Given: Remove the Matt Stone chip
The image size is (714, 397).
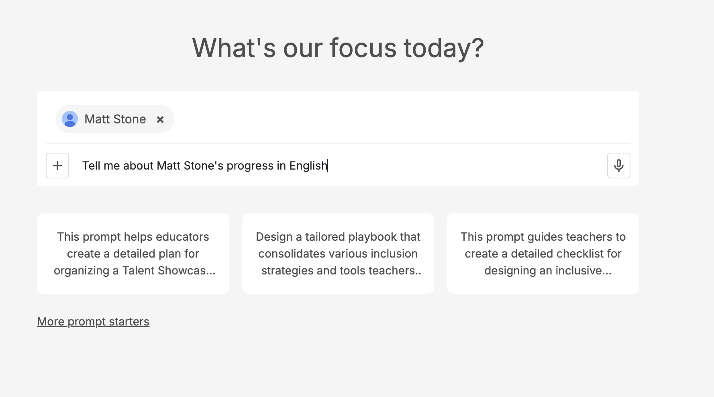Looking at the screenshot, I should click(x=160, y=119).
